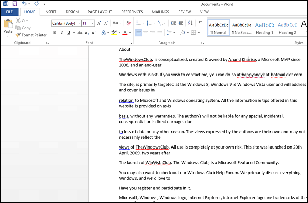Click the Save floppy disk icon
This screenshot has width=308, height=203.
(15, 4)
